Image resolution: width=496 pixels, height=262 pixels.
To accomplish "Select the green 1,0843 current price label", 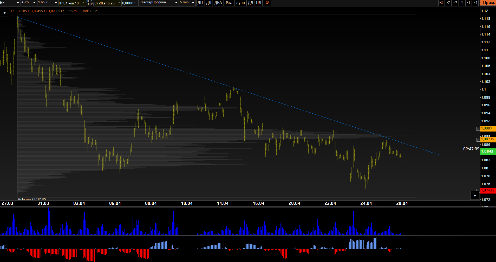I will [x=488, y=151].
